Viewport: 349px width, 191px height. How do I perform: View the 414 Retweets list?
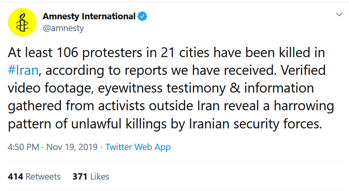34,176
